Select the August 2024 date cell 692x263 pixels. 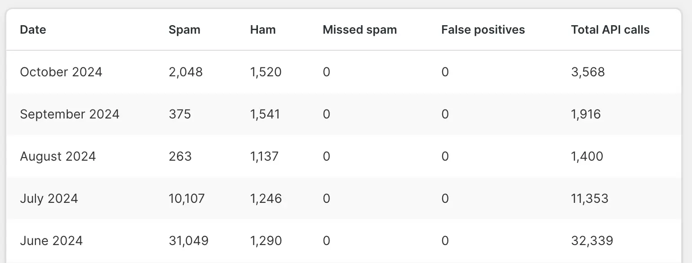pos(58,156)
